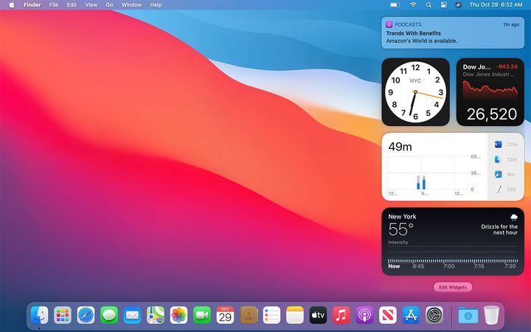Click the Safari app icon at 6m

click(x=498, y=174)
